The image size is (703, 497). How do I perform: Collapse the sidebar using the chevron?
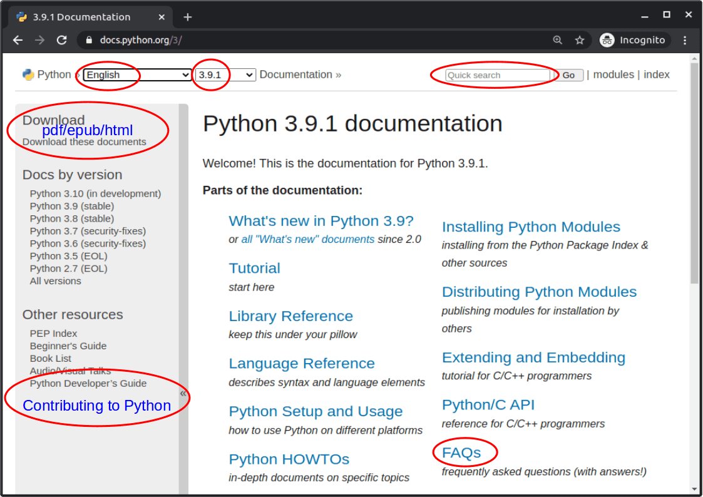183,392
